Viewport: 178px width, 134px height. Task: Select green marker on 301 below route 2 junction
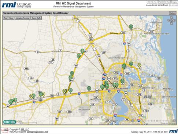[79, 56]
